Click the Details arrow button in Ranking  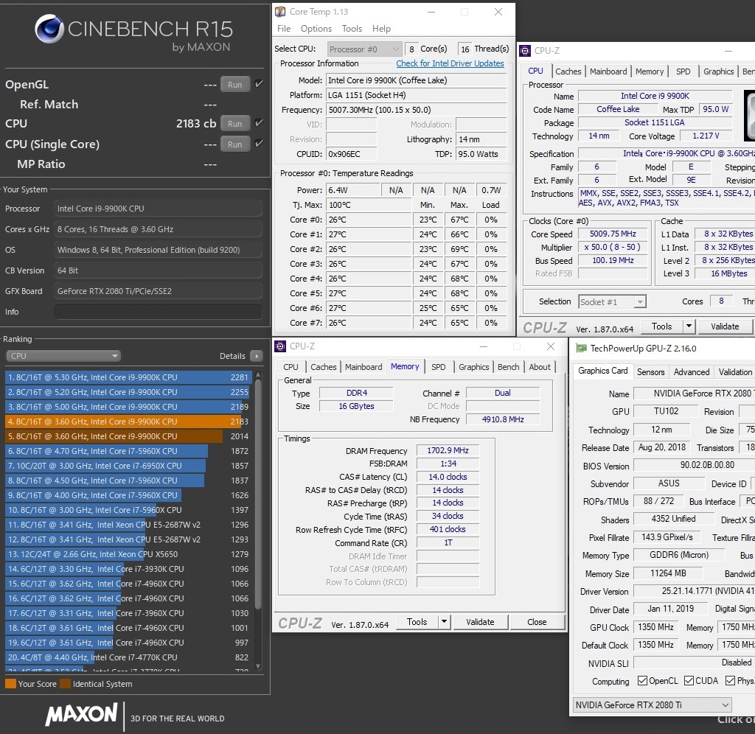point(256,356)
